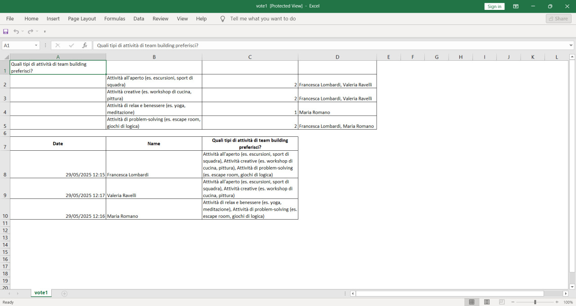The height and width of the screenshot is (306, 576).
Task: Click the Sign in button
Action: point(495,6)
